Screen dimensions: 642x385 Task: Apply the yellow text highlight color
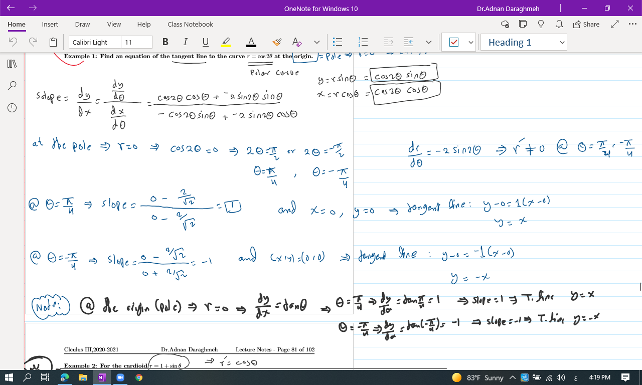click(x=226, y=42)
